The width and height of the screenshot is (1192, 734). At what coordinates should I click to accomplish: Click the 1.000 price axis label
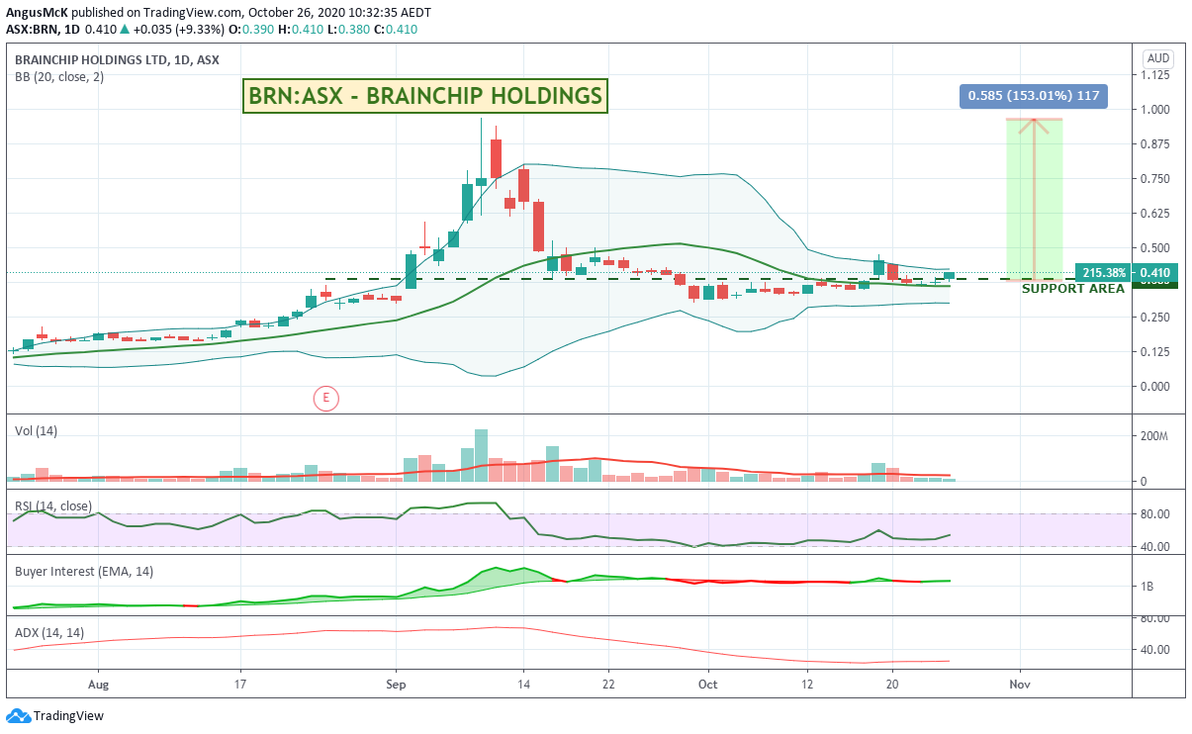[x=1155, y=110]
